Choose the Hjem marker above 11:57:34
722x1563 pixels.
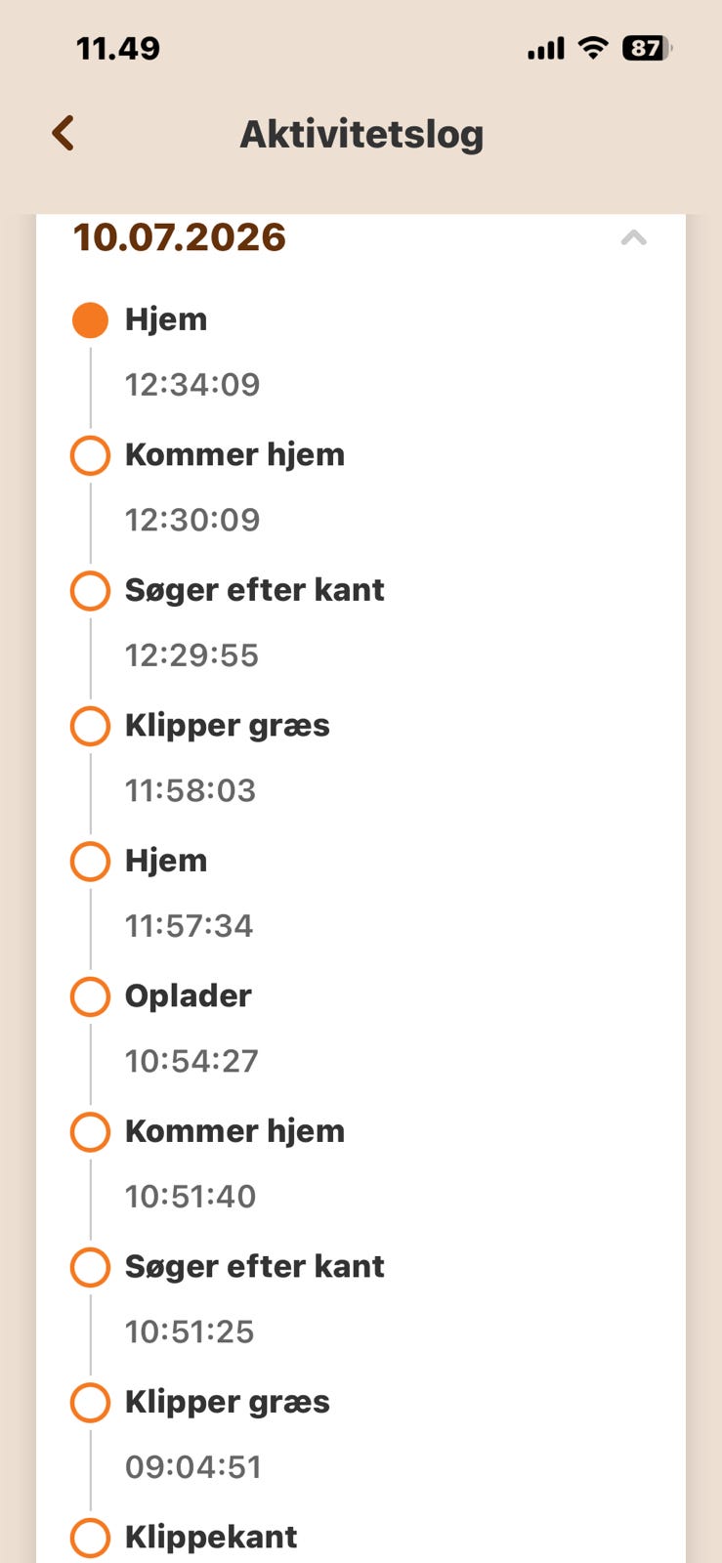tap(90, 862)
